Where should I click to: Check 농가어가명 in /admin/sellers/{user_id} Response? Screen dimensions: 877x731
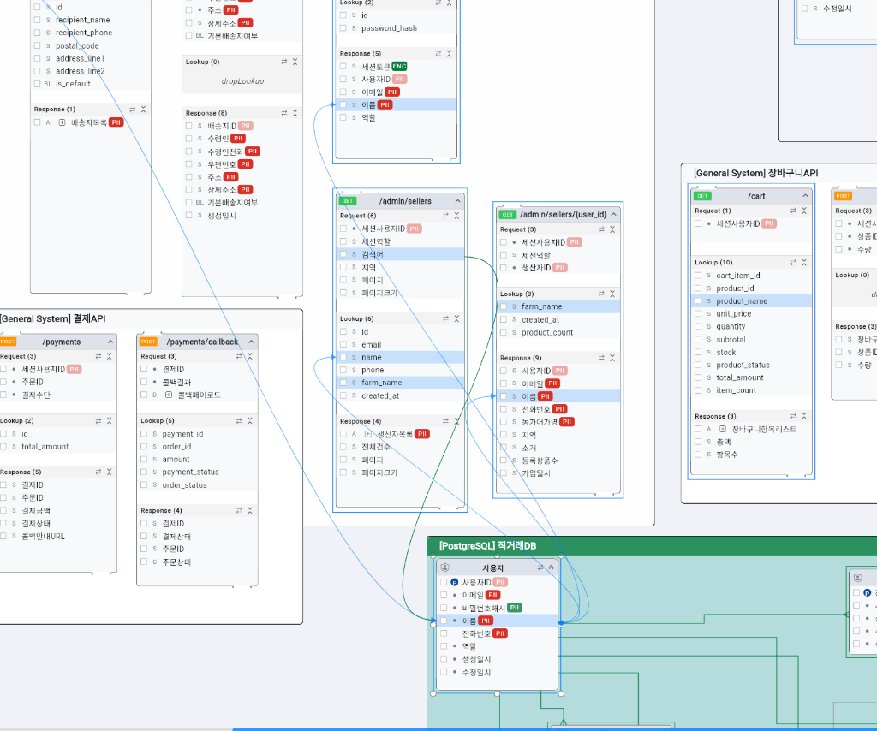(x=504, y=422)
